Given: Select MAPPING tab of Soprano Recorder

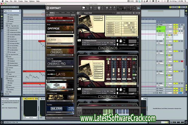Looking at the screenshot, I should point(81,53).
